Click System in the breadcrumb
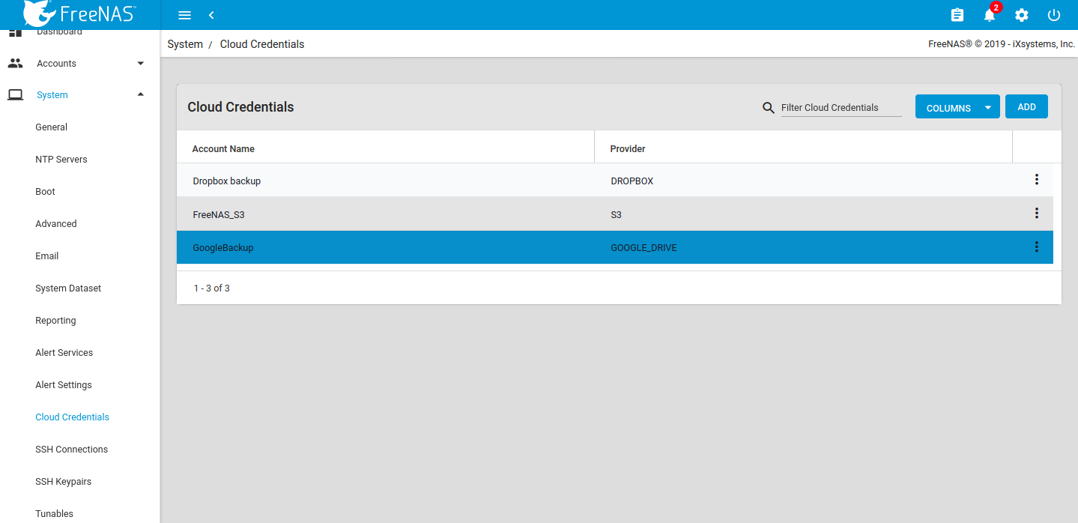 point(185,44)
